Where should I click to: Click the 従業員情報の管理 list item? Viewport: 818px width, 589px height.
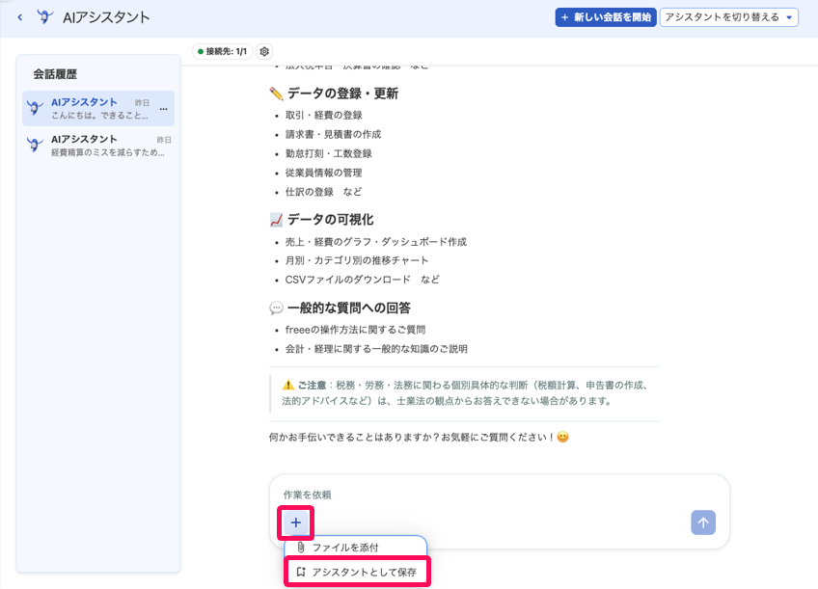(x=323, y=173)
